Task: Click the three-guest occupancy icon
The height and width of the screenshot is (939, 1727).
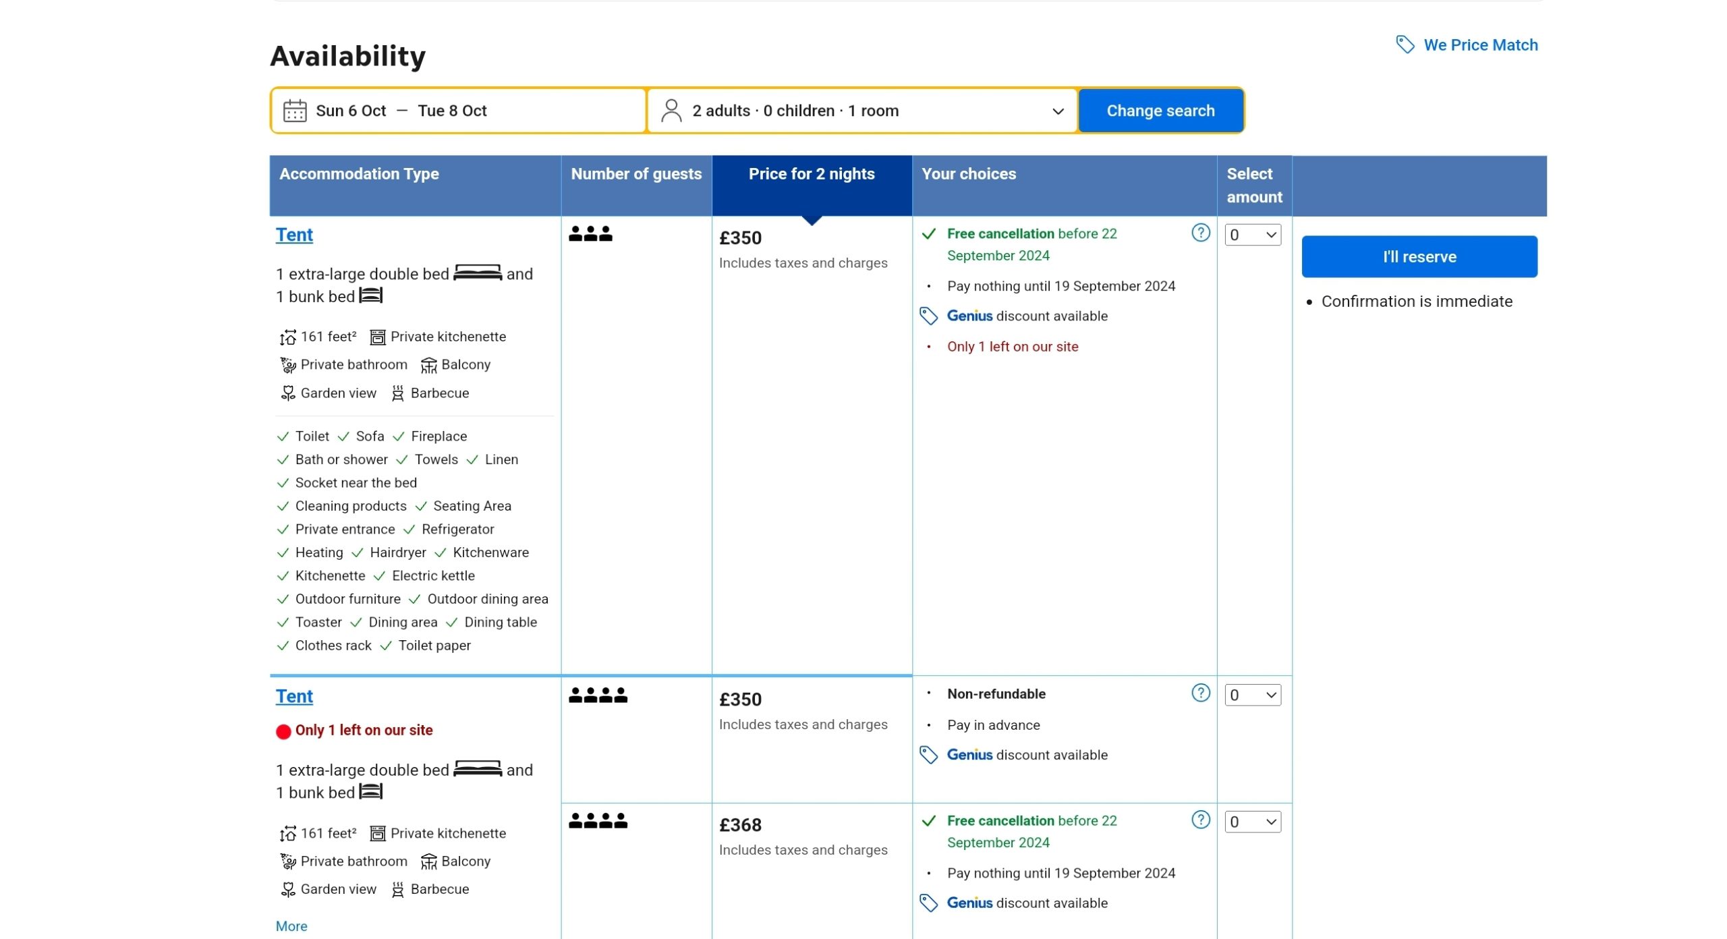Action: click(x=590, y=233)
